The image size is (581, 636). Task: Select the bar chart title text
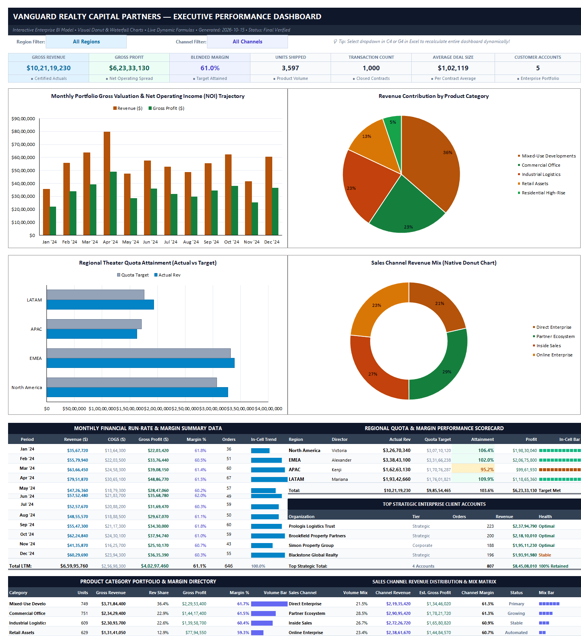[148, 96]
